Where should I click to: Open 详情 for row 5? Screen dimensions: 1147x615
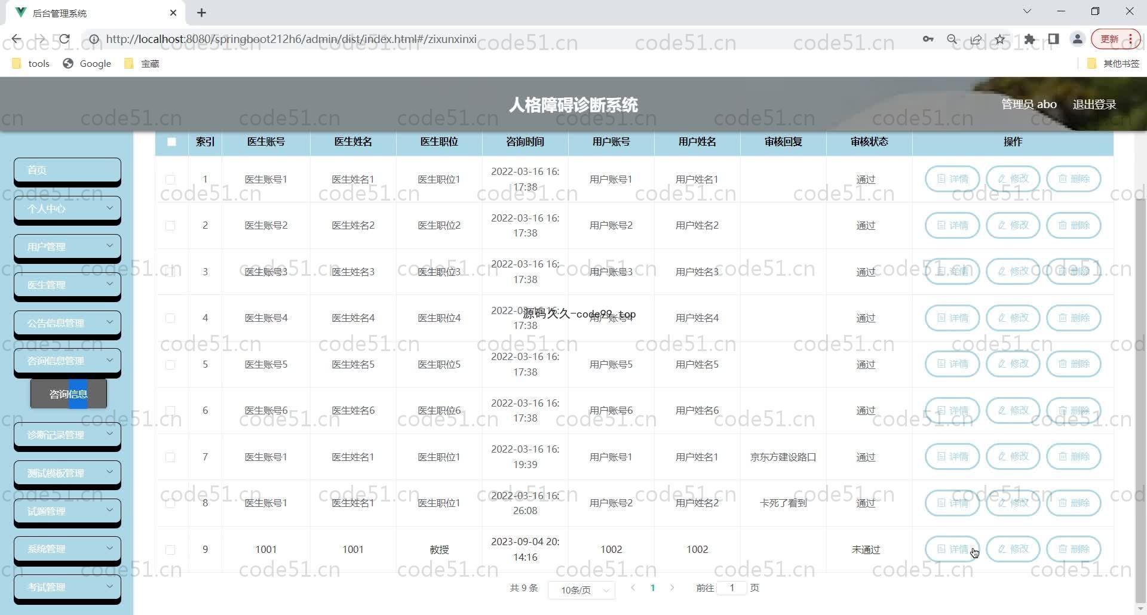tap(952, 364)
